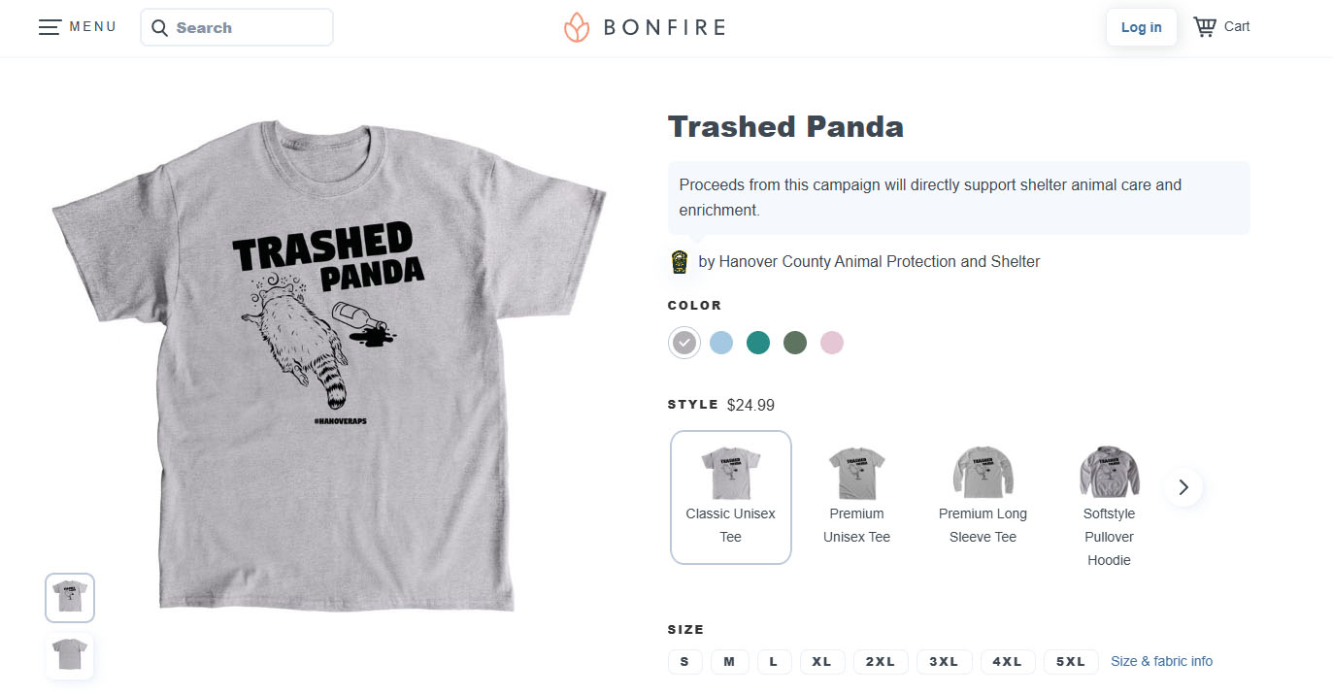Viewport: 1333px width, 695px height.
Task: Select the Classic Unisex Tee style card
Action: click(730, 497)
